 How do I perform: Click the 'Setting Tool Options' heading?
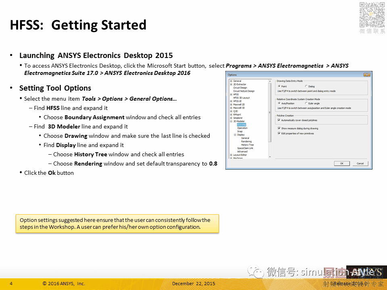click(x=55, y=88)
